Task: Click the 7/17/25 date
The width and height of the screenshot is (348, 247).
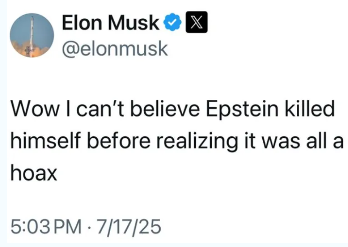Action: [x=129, y=226]
